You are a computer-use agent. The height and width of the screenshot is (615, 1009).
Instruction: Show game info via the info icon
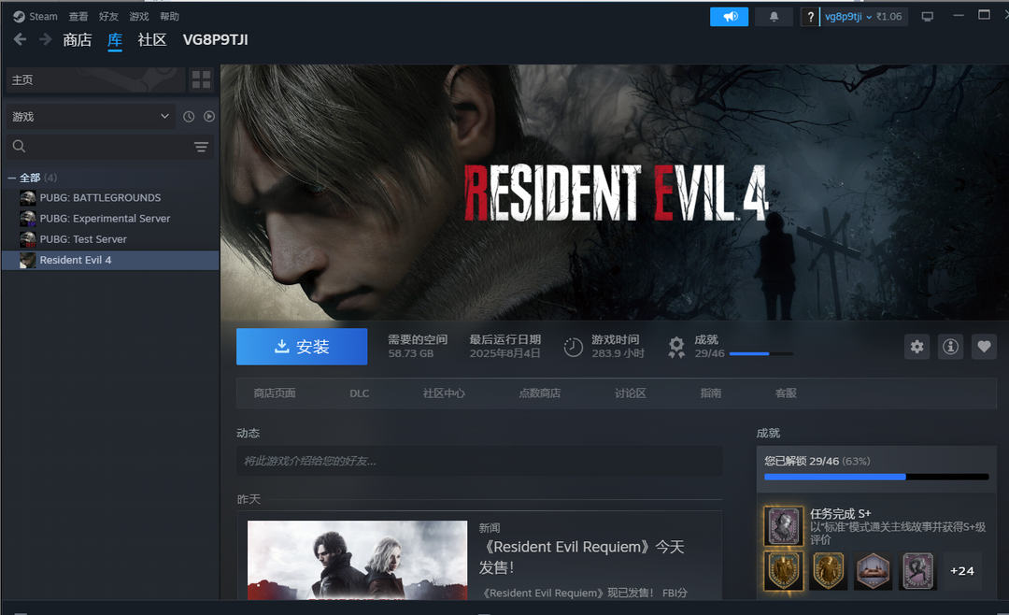(950, 347)
